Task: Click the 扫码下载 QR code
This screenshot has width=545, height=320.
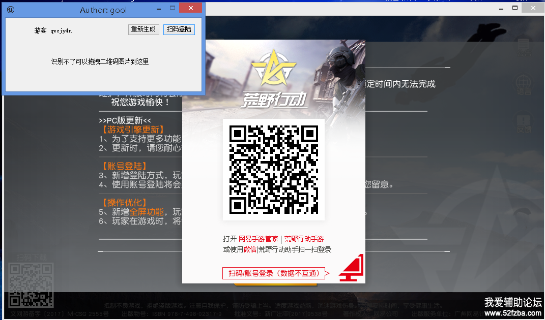Action: point(31,285)
